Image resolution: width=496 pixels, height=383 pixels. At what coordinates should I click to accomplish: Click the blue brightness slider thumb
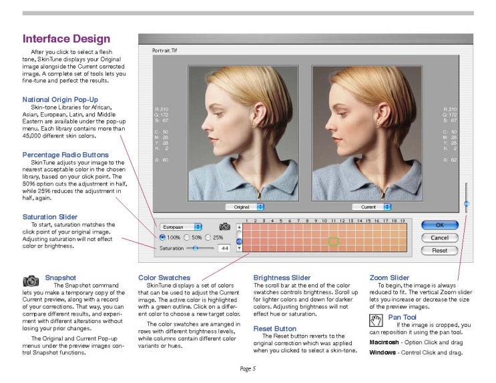click(x=239, y=240)
